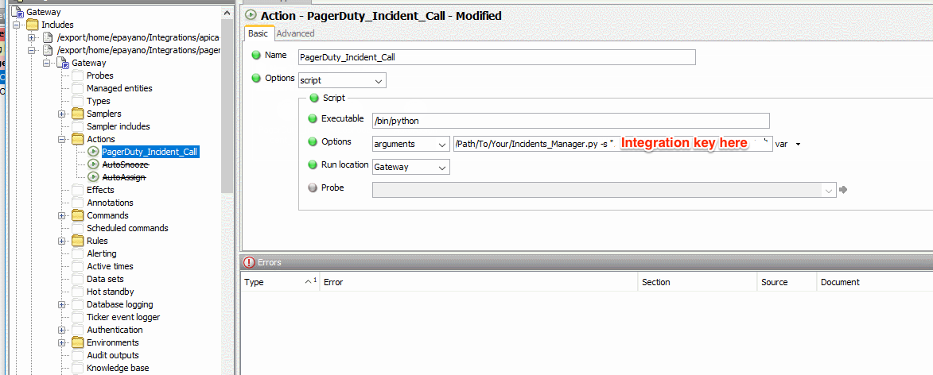Expand the Commands tree node
Viewport: 933px width, 375px height.
click(62, 215)
